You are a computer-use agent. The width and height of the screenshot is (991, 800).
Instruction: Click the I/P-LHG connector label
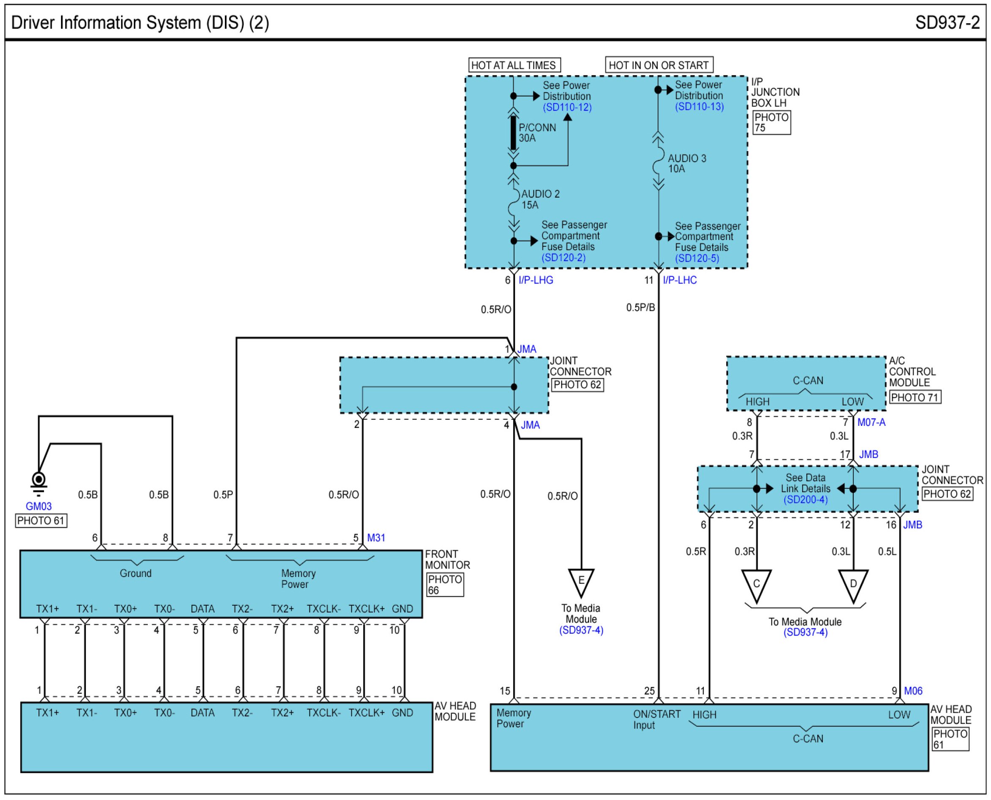tap(535, 280)
